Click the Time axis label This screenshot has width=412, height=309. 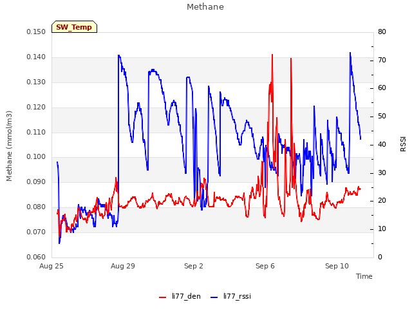pos(364,276)
